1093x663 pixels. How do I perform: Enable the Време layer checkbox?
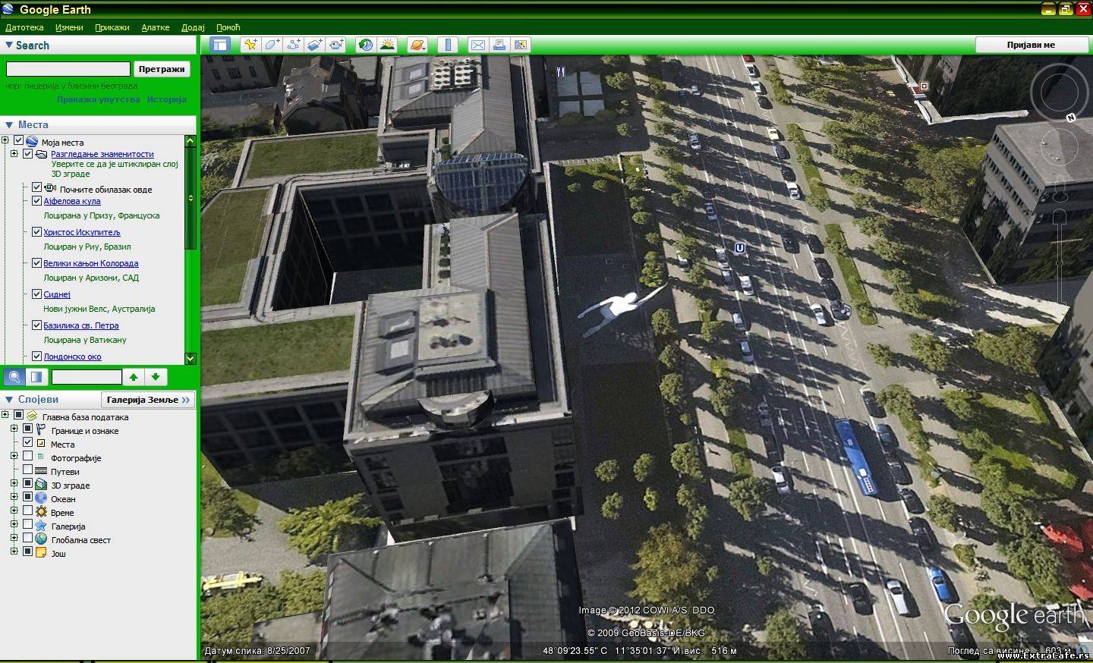pos(28,511)
